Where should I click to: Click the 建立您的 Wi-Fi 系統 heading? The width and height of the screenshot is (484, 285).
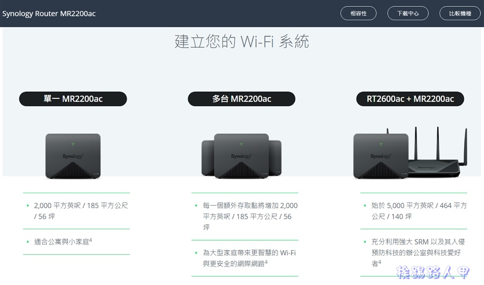(x=241, y=42)
